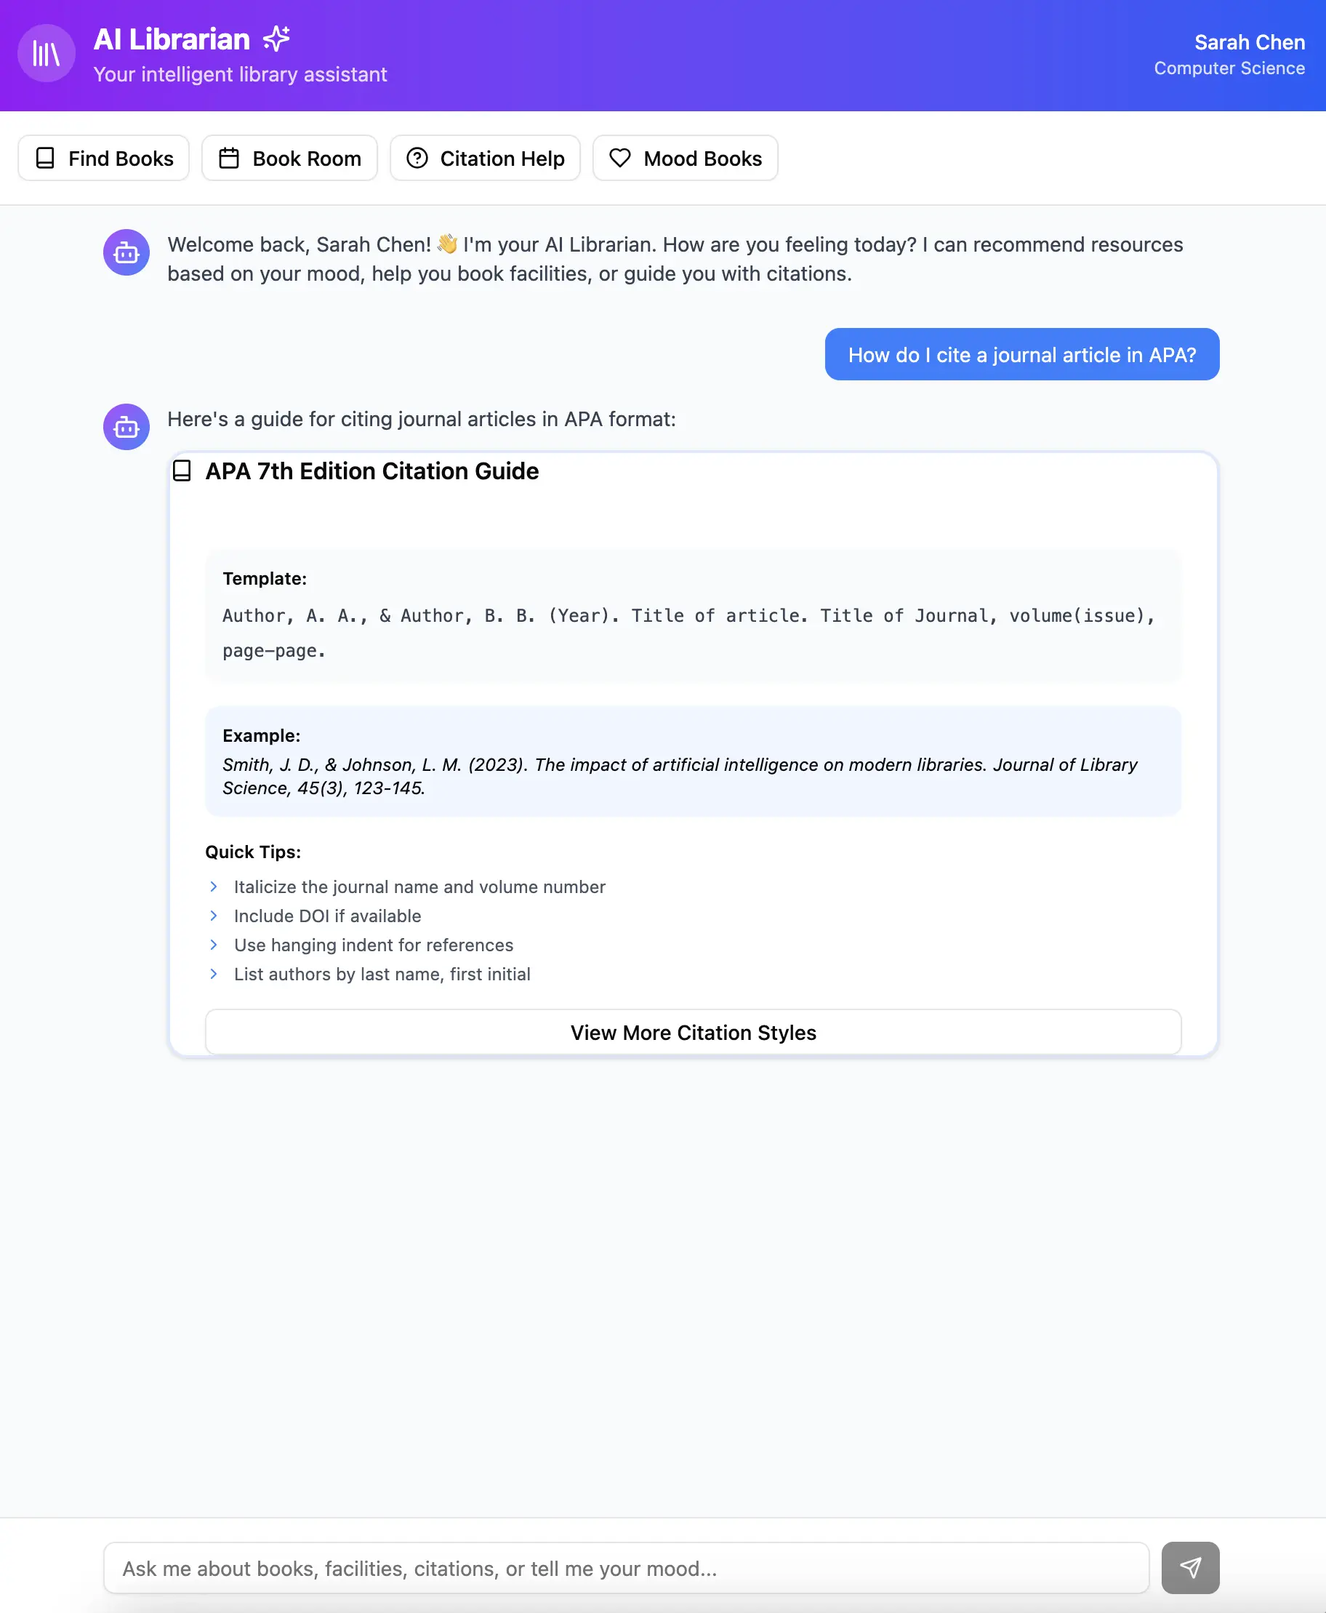Focus the Ask me about books input field

click(x=626, y=1568)
